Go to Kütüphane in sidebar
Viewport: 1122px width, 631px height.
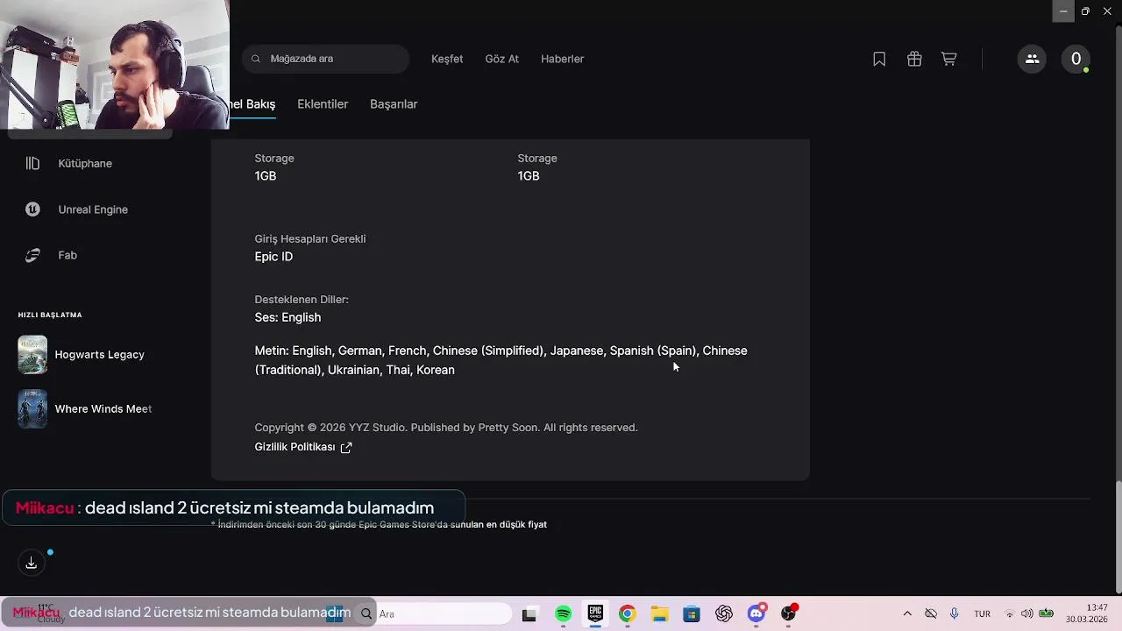point(85,163)
